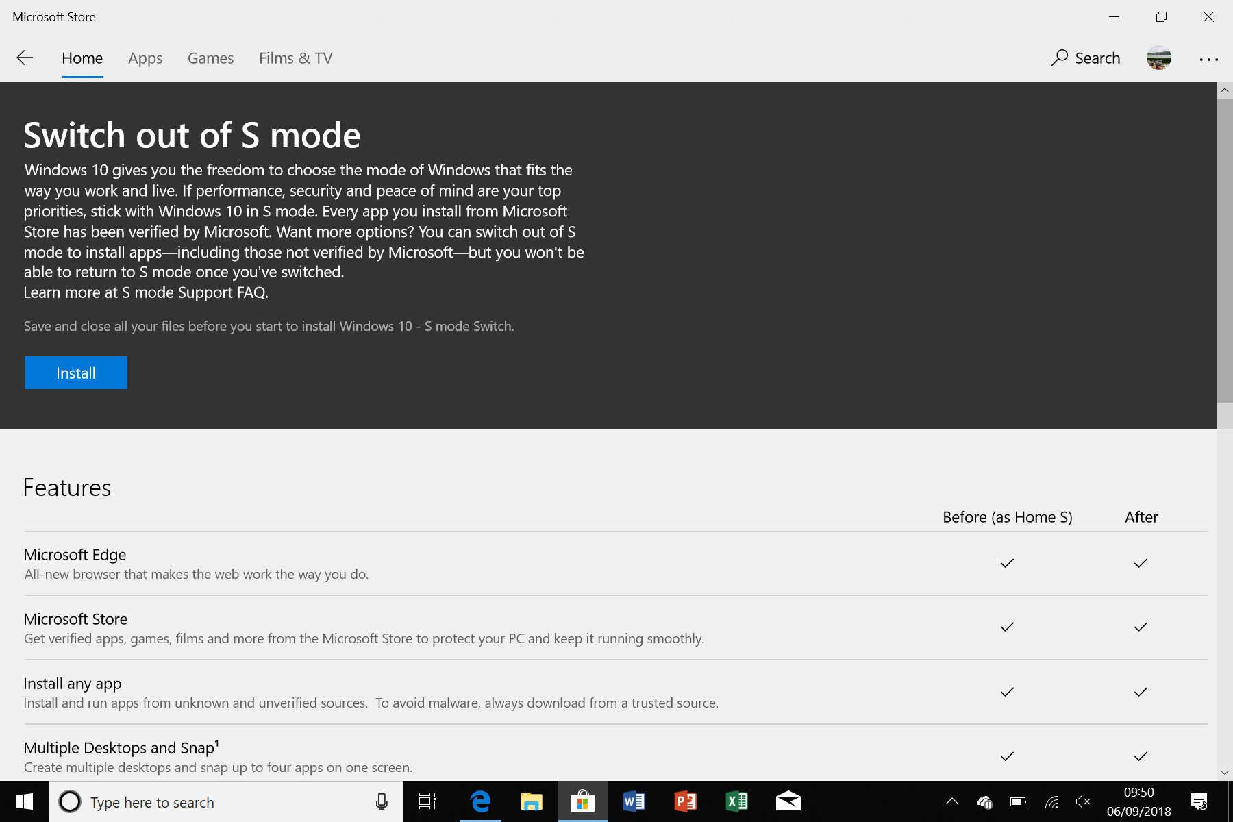Launch Word from the taskbar
The height and width of the screenshot is (822, 1233).
[x=634, y=801]
